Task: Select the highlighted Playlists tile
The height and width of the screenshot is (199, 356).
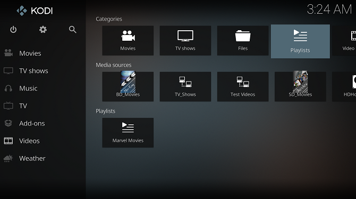Action: (x=300, y=41)
